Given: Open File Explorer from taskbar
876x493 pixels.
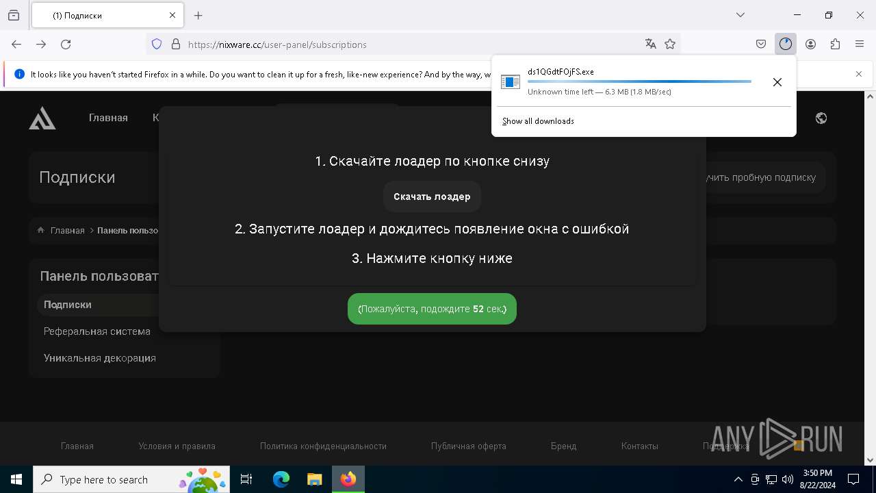Looking at the screenshot, I should (x=314, y=480).
